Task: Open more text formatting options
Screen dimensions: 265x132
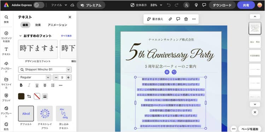Action: (61, 86)
